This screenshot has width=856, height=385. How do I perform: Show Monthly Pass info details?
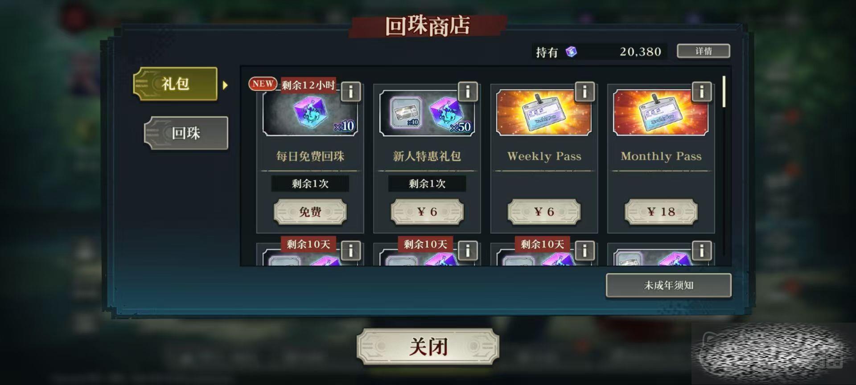(701, 91)
